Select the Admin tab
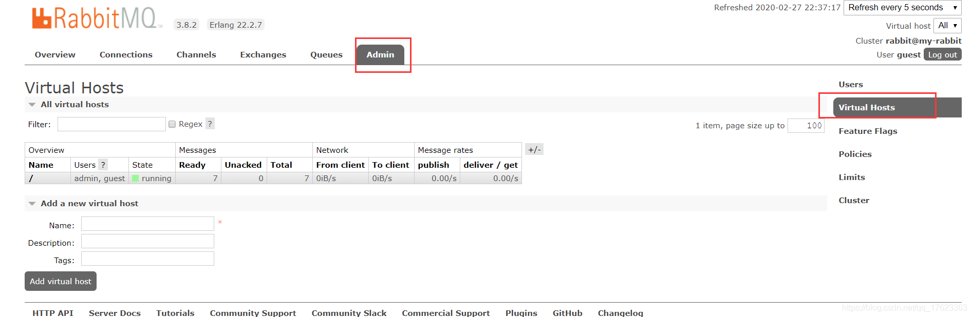The height and width of the screenshot is (317, 972). pos(380,54)
